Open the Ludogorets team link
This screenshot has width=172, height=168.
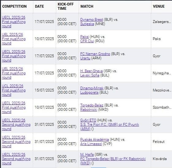tap(89, 92)
